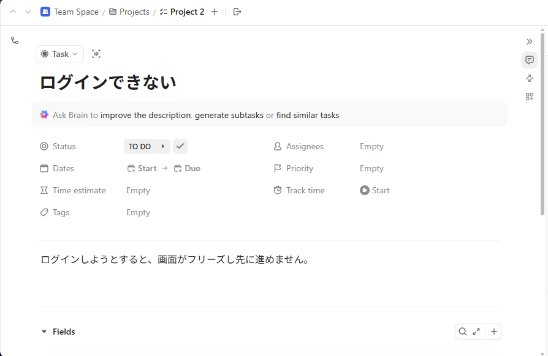548x356 pixels.
Task: Click the find similar tasks link
Action: click(307, 115)
